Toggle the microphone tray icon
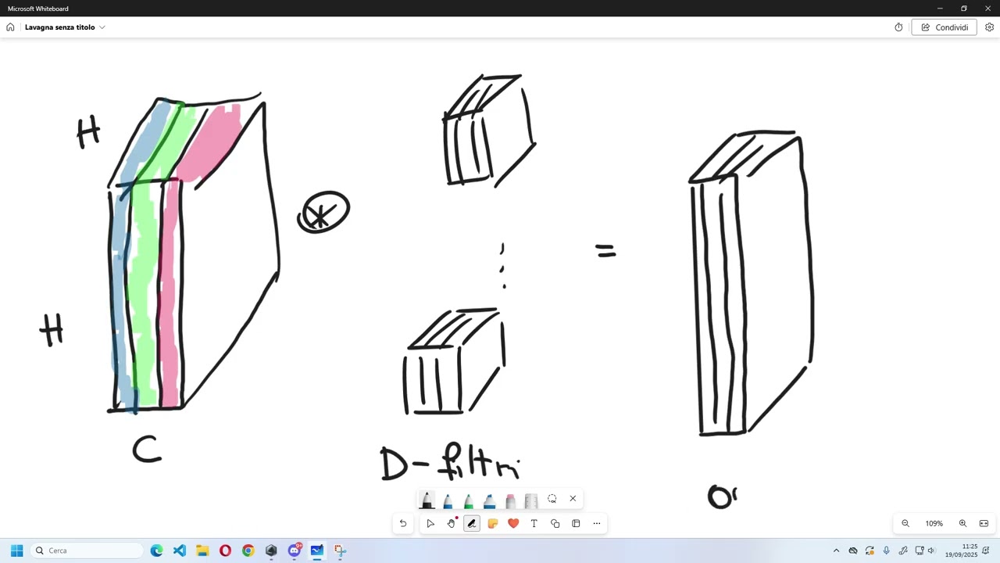This screenshot has width=1000, height=563. pyautogui.click(x=886, y=550)
